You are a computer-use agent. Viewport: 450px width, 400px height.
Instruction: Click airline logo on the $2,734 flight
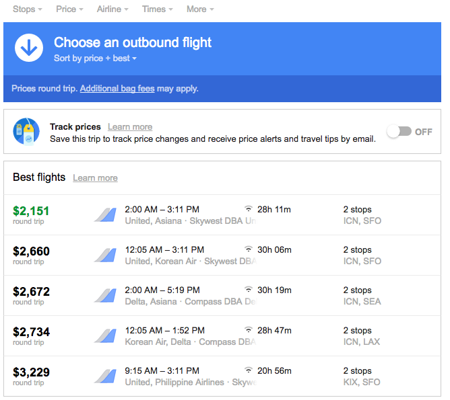click(x=105, y=336)
